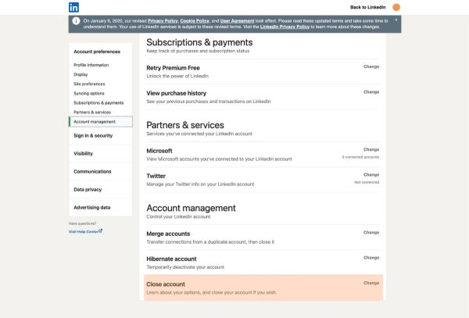This screenshot has width=469, height=318.
Task: Click Change for Microsoft
Action: (x=371, y=149)
